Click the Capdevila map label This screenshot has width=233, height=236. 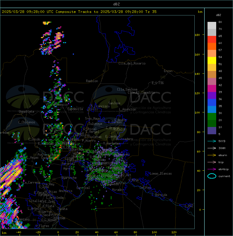[75, 109]
